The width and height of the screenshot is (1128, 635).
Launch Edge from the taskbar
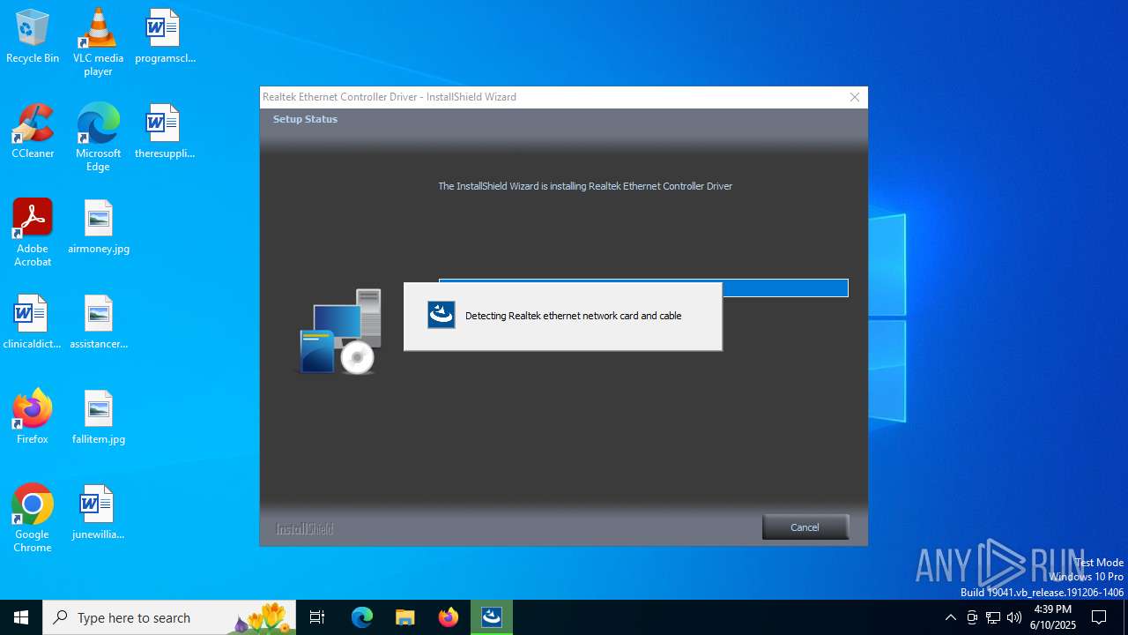(x=362, y=617)
